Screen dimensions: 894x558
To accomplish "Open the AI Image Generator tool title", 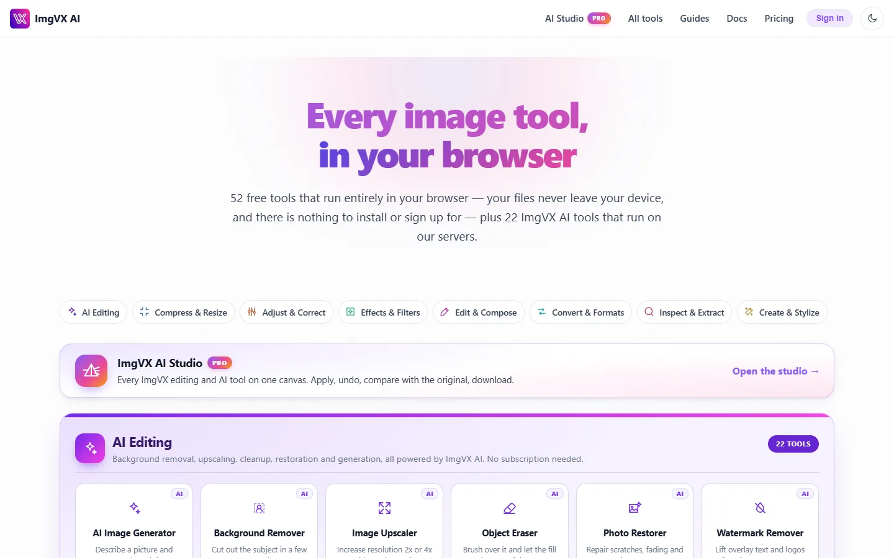I will (134, 533).
